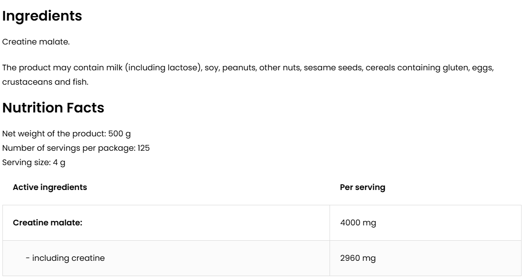This screenshot has width=524, height=279.
Task: Click the net weight 500 g line
Action: pos(67,134)
